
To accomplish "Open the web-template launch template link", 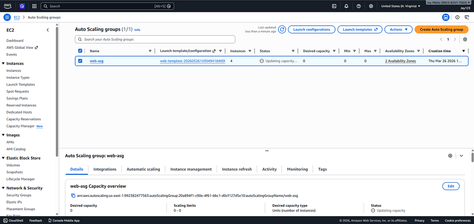I will [193, 61].
